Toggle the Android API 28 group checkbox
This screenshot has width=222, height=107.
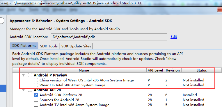30,90
